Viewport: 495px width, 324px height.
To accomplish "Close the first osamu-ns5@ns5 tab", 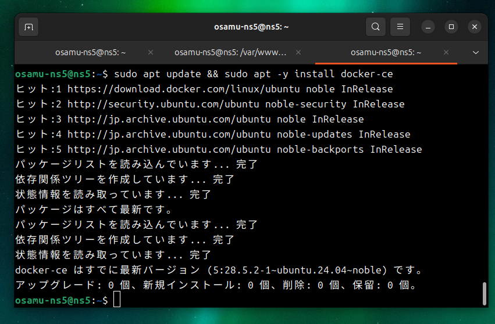I will click(x=151, y=52).
